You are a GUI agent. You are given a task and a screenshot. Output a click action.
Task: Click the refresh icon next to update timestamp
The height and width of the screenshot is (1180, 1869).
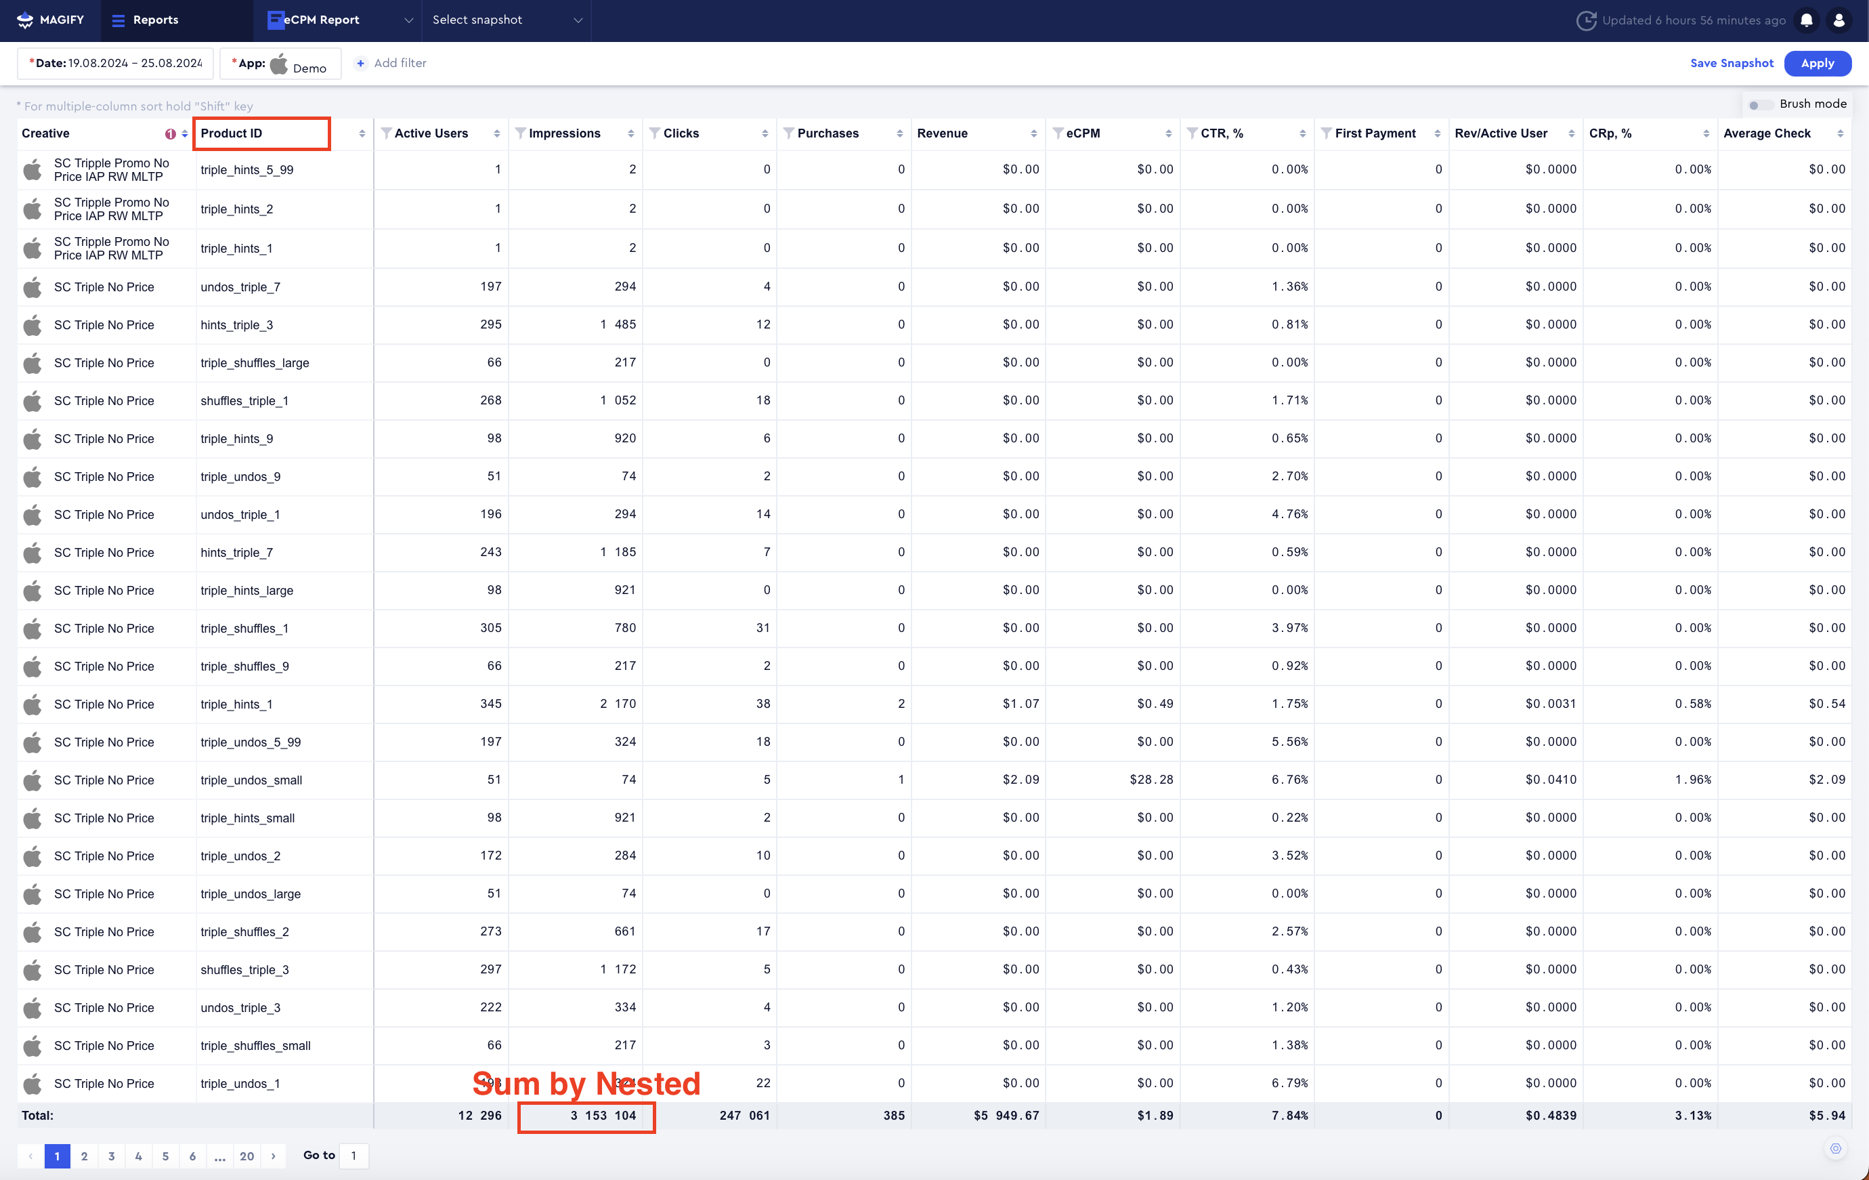[x=1589, y=20]
